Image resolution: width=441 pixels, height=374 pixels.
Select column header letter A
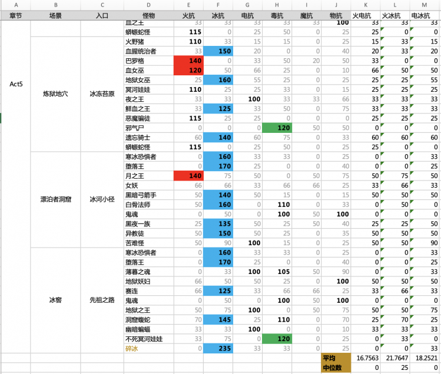tap(16, 5)
